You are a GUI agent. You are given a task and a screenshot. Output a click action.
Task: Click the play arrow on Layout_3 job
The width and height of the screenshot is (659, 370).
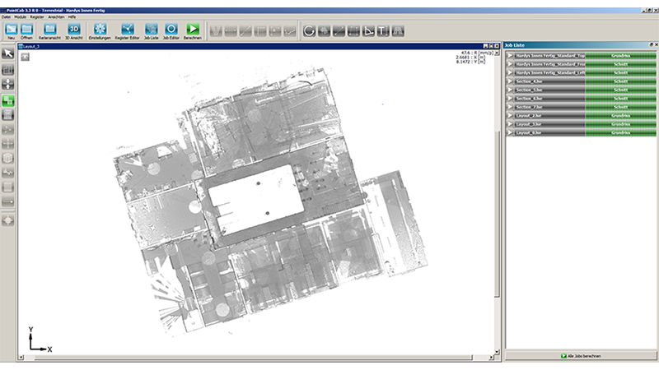click(x=510, y=124)
